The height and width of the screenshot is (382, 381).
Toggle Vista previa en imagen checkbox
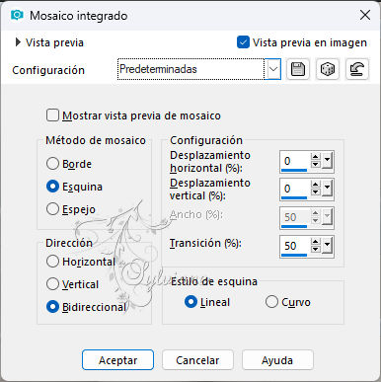[x=243, y=42]
